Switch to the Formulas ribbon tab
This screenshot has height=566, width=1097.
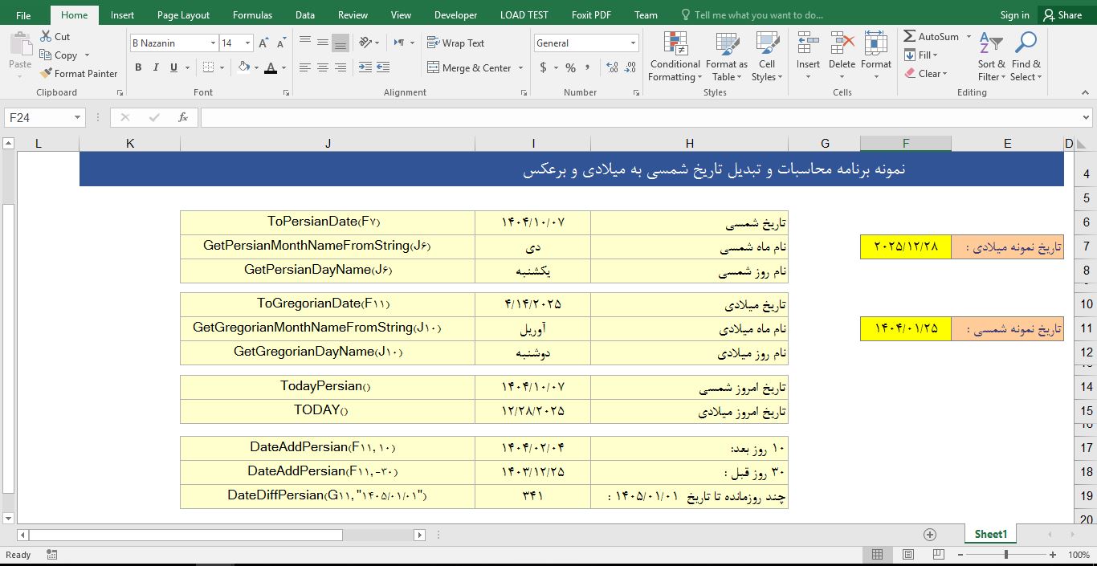(252, 14)
